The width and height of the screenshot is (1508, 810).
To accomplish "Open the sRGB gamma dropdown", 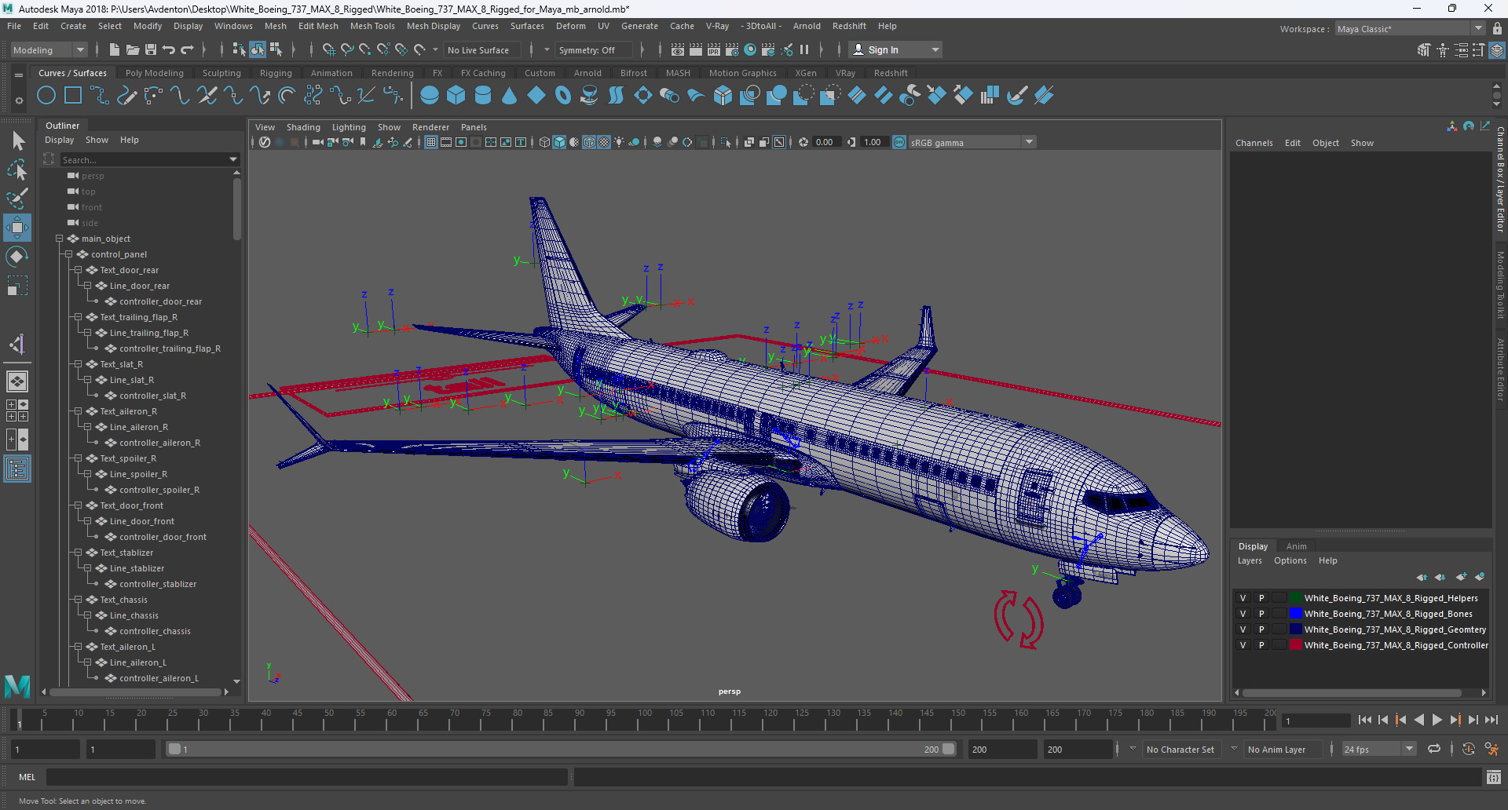I will [972, 142].
